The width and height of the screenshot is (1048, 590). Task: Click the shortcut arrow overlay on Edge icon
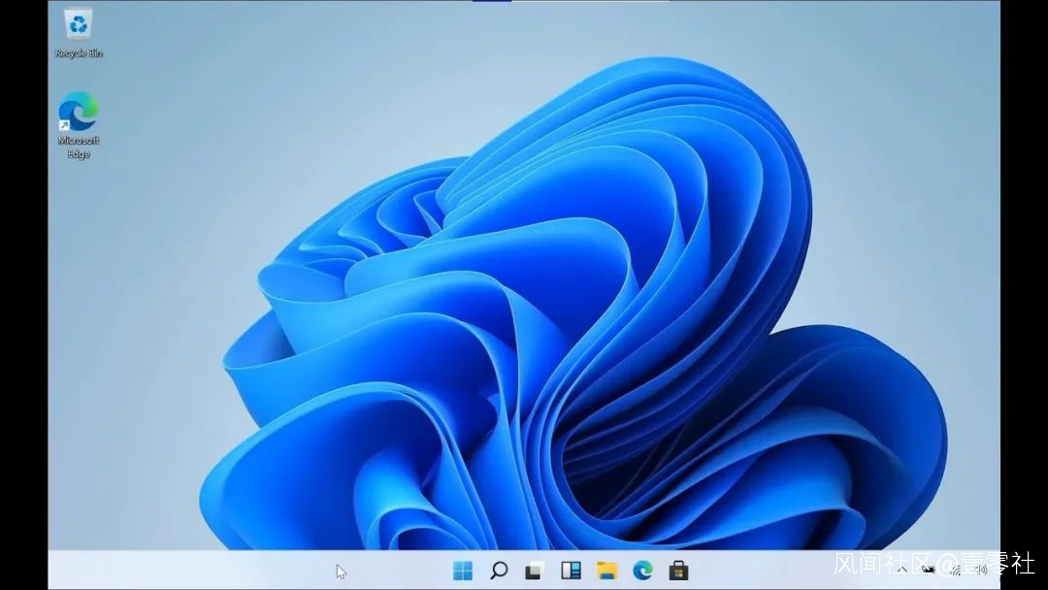pyautogui.click(x=64, y=125)
